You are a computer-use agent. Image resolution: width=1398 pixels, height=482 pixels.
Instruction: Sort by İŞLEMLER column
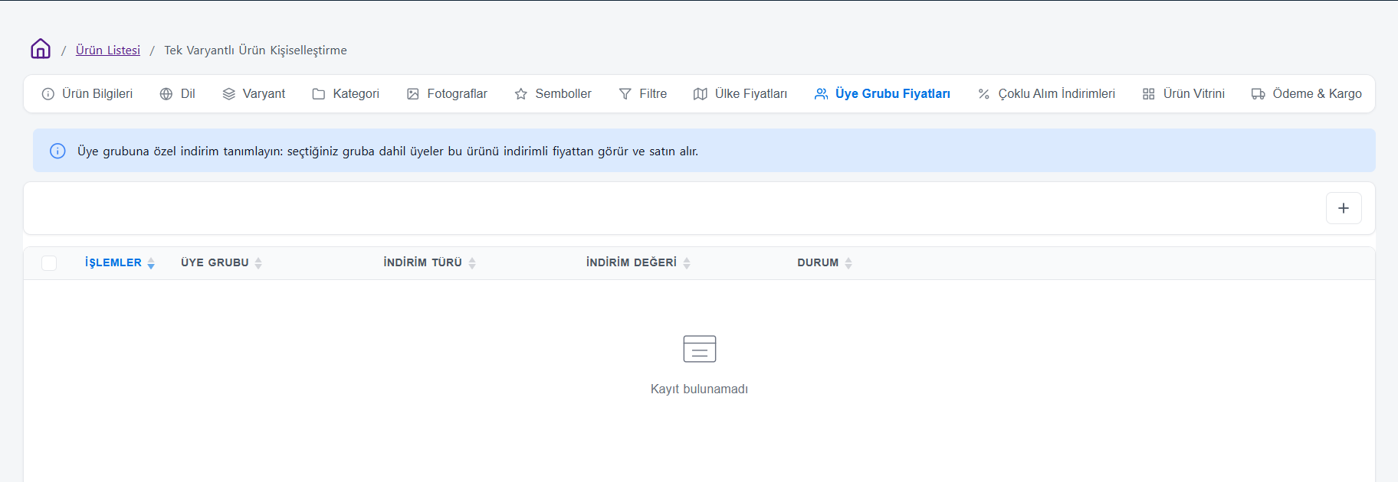(x=120, y=262)
